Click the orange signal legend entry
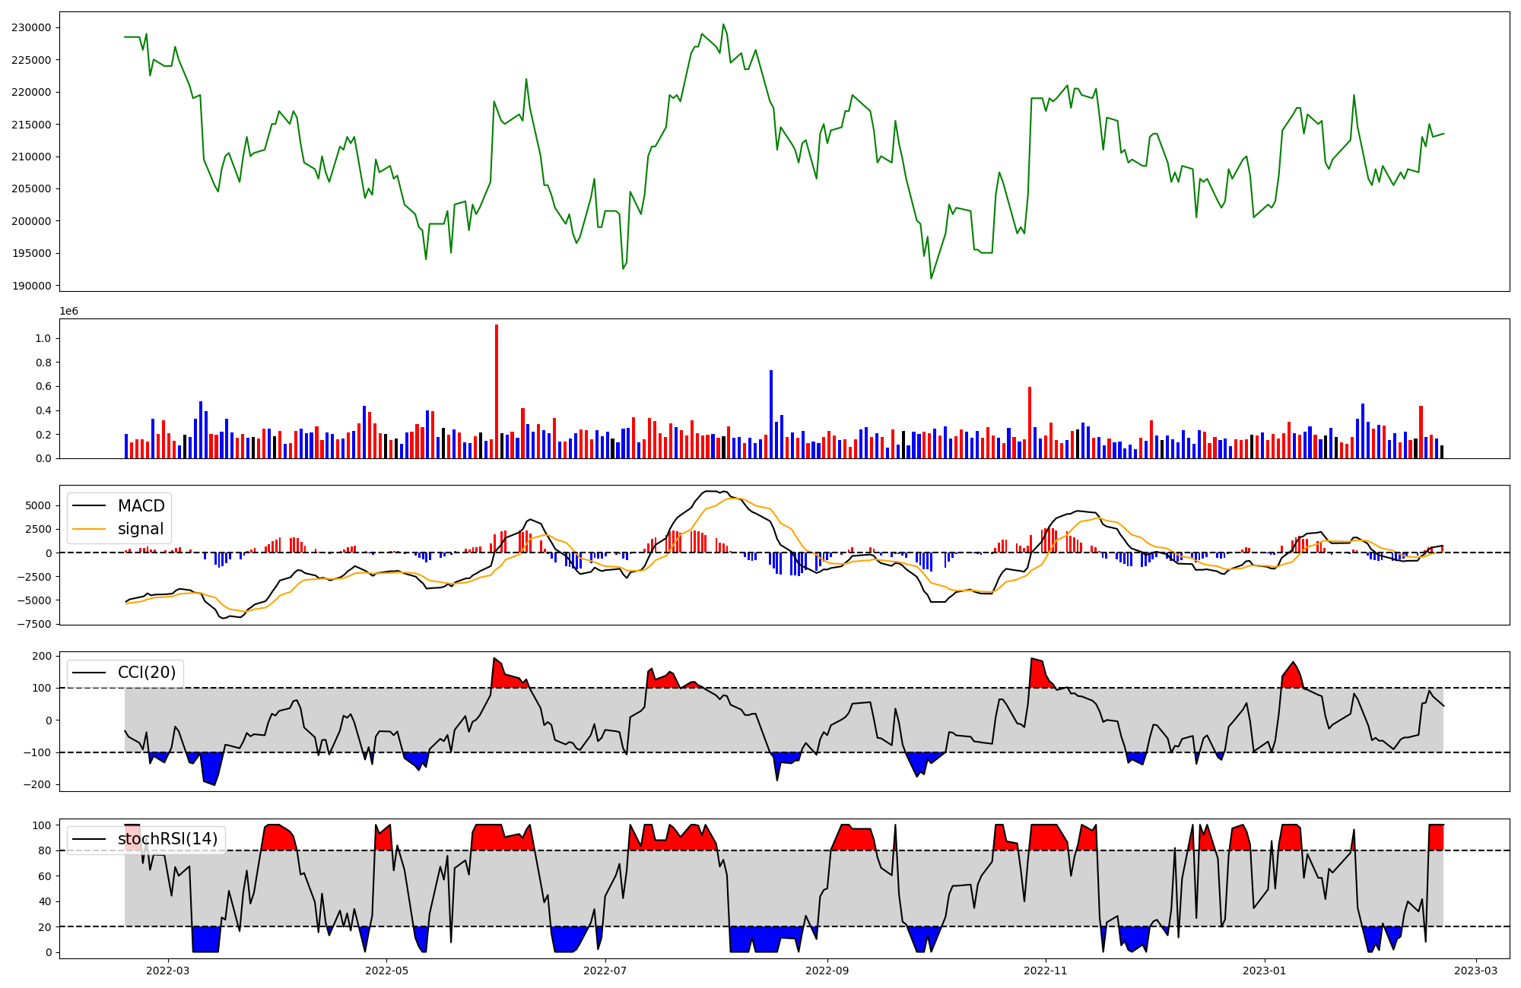 (141, 529)
